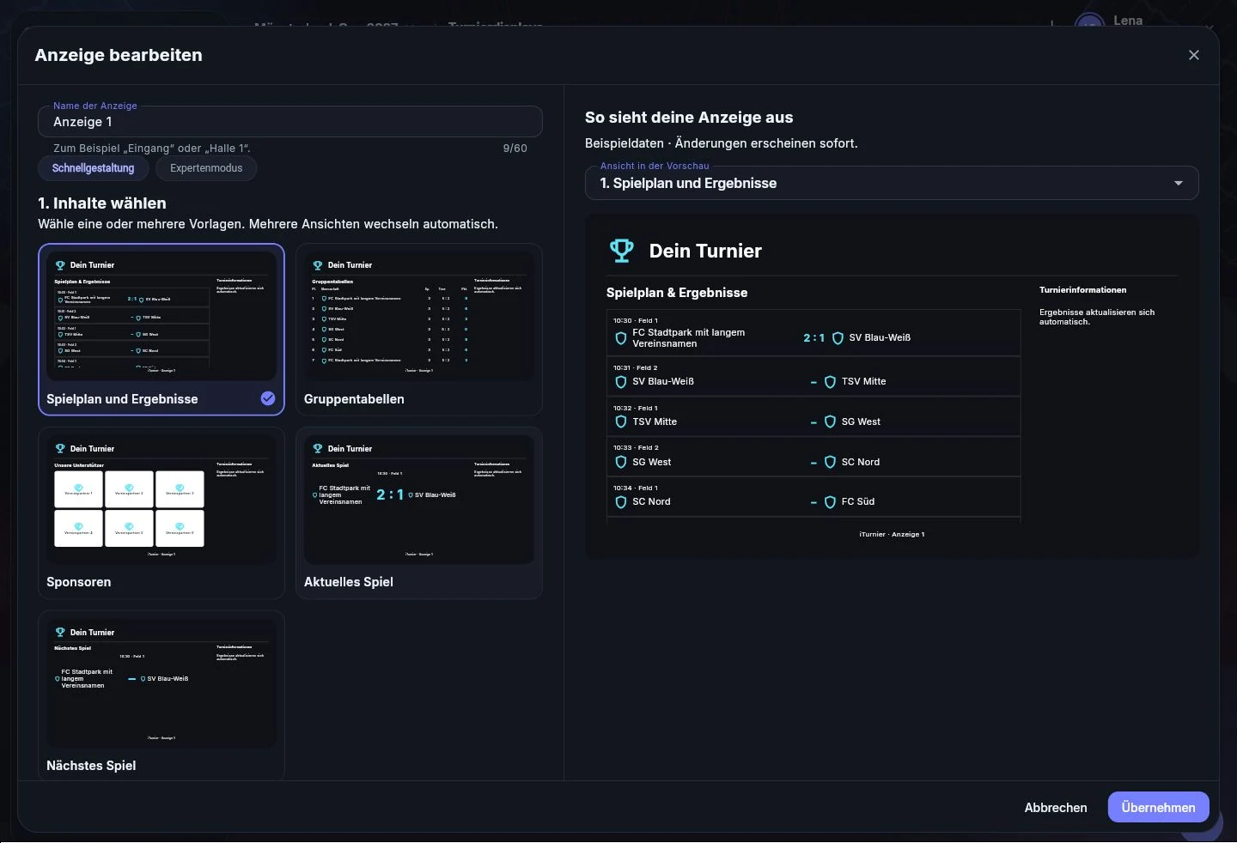This screenshot has height=843, width=1237.
Task: Click the trophy icon in Nächstes Spiel thumbnail
Action: 60,633
